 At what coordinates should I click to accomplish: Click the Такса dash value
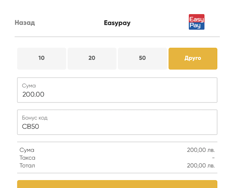pos(213,158)
